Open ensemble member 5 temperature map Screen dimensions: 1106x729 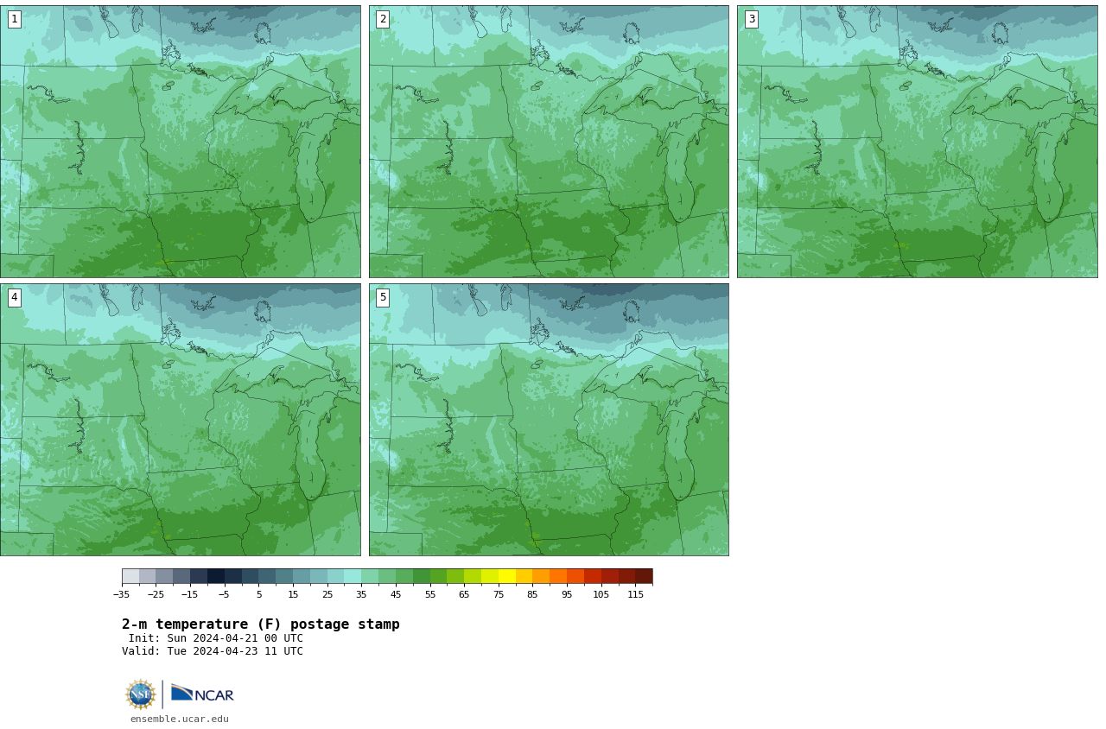[549, 420]
